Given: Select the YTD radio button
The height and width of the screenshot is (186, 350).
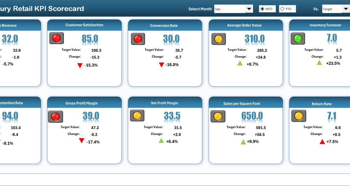Looking at the screenshot, I should point(283,9).
